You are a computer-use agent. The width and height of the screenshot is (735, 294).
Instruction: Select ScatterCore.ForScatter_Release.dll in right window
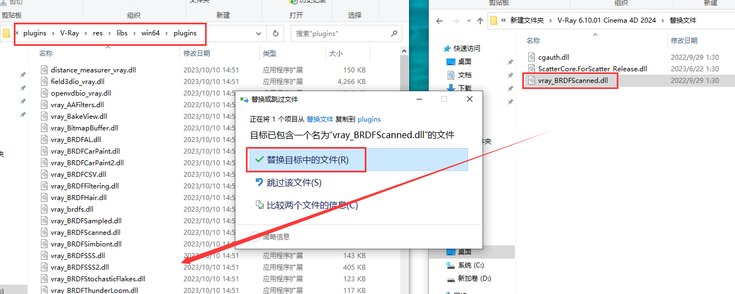592,69
